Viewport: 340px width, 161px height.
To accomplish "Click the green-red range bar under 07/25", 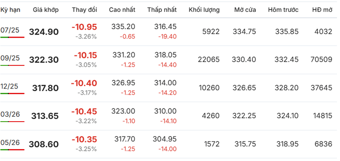I will (x=12, y=37).
